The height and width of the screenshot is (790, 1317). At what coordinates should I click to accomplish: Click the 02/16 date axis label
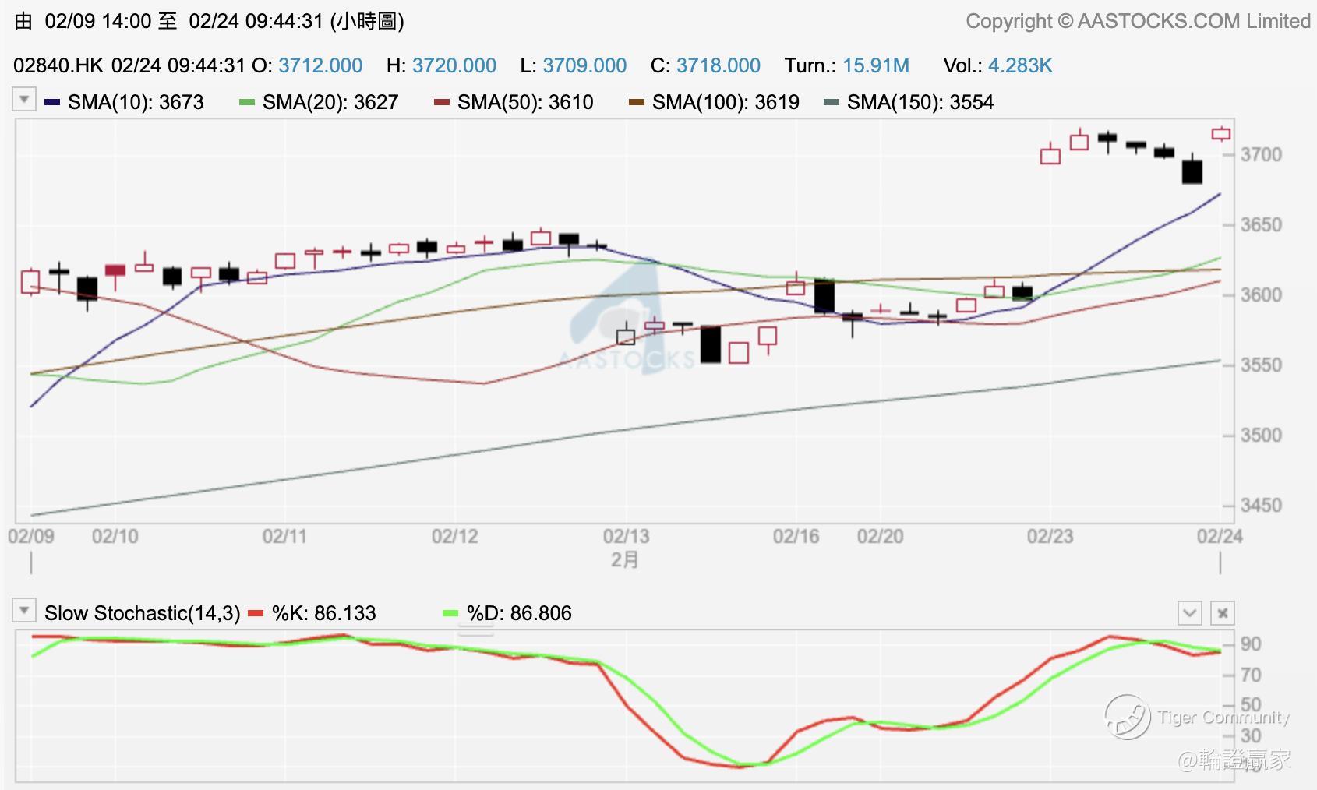pos(796,536)
